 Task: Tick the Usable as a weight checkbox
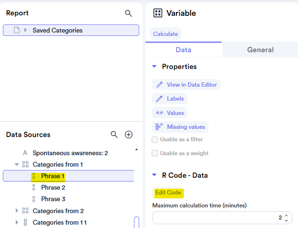tap(155, 153)
